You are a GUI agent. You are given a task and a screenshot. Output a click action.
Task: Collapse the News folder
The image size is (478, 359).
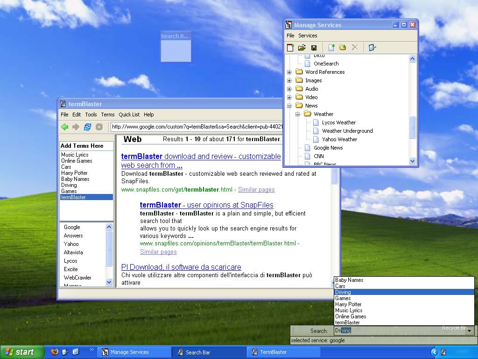(x=289, y=106)
